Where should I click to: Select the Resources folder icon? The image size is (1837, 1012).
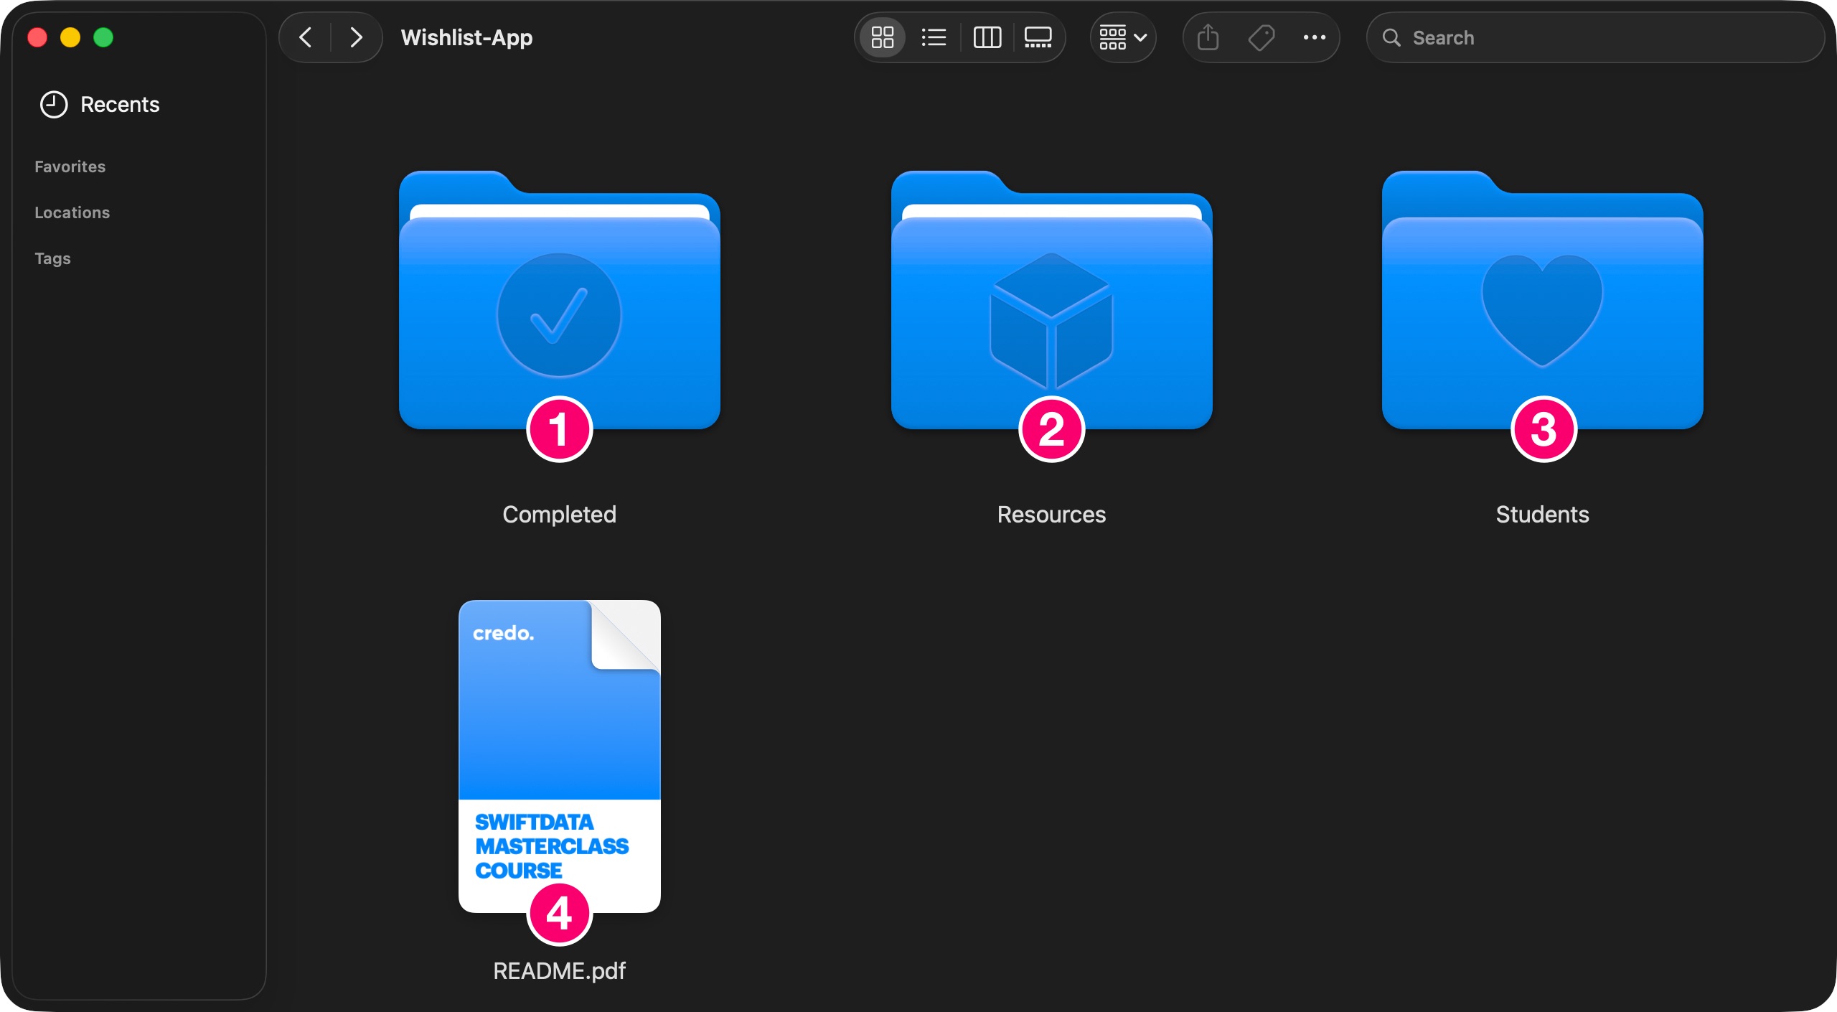tap(1051, 301)
